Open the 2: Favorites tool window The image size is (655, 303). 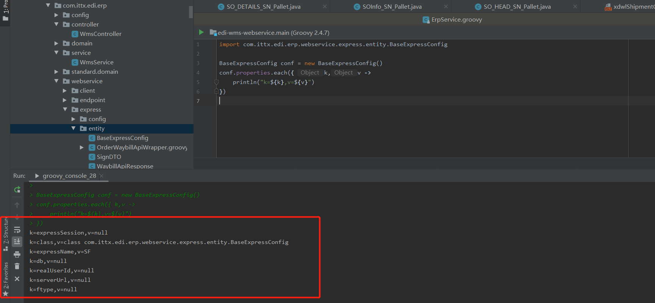click(5, 279)
